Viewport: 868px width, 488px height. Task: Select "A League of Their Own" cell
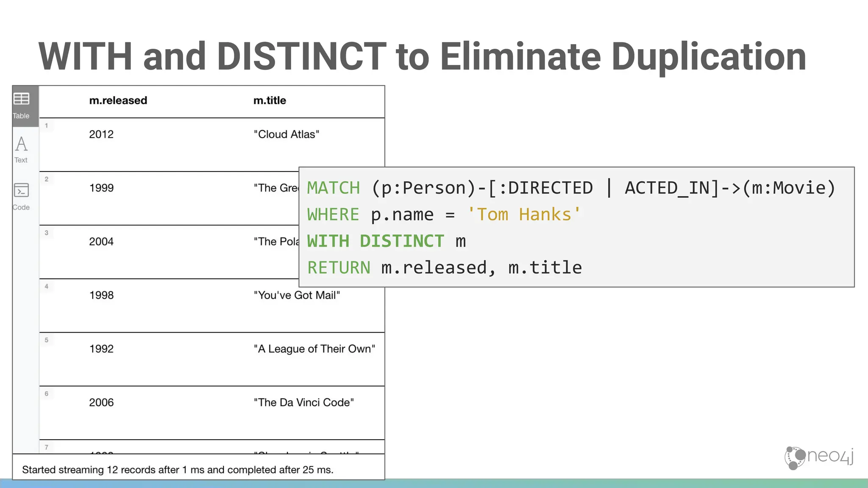tap(314, 349)
